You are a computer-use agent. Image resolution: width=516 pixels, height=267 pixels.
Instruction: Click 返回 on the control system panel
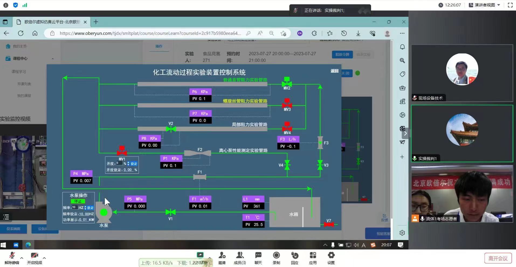(x=334, y=71)
